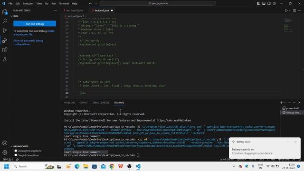This screenshot has height=171, width=304.
Task: Click the forward navigation arrow in title bar
Action: pyautogui.click(x=96, y=3)
